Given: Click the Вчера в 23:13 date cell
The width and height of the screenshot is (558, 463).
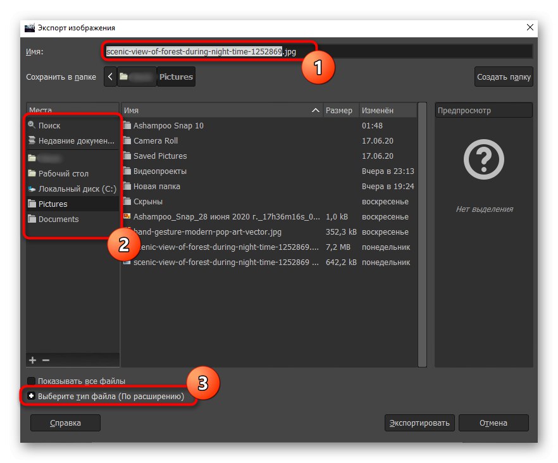Looking at the screenshot, I should point(388,171).
